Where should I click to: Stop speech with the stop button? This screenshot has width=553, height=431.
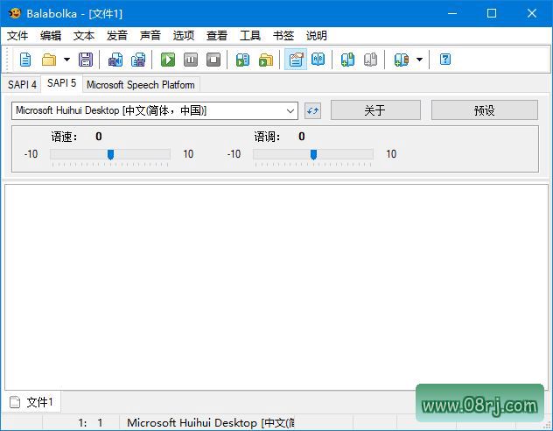pos(213,60)
